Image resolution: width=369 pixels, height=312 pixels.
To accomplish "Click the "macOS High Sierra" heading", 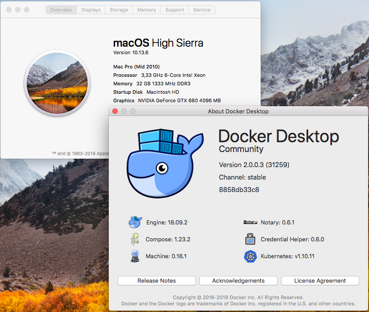I will click(x=158, y=43).
